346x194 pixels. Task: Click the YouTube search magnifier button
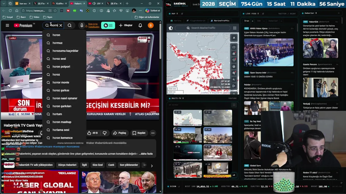point(69,25)
